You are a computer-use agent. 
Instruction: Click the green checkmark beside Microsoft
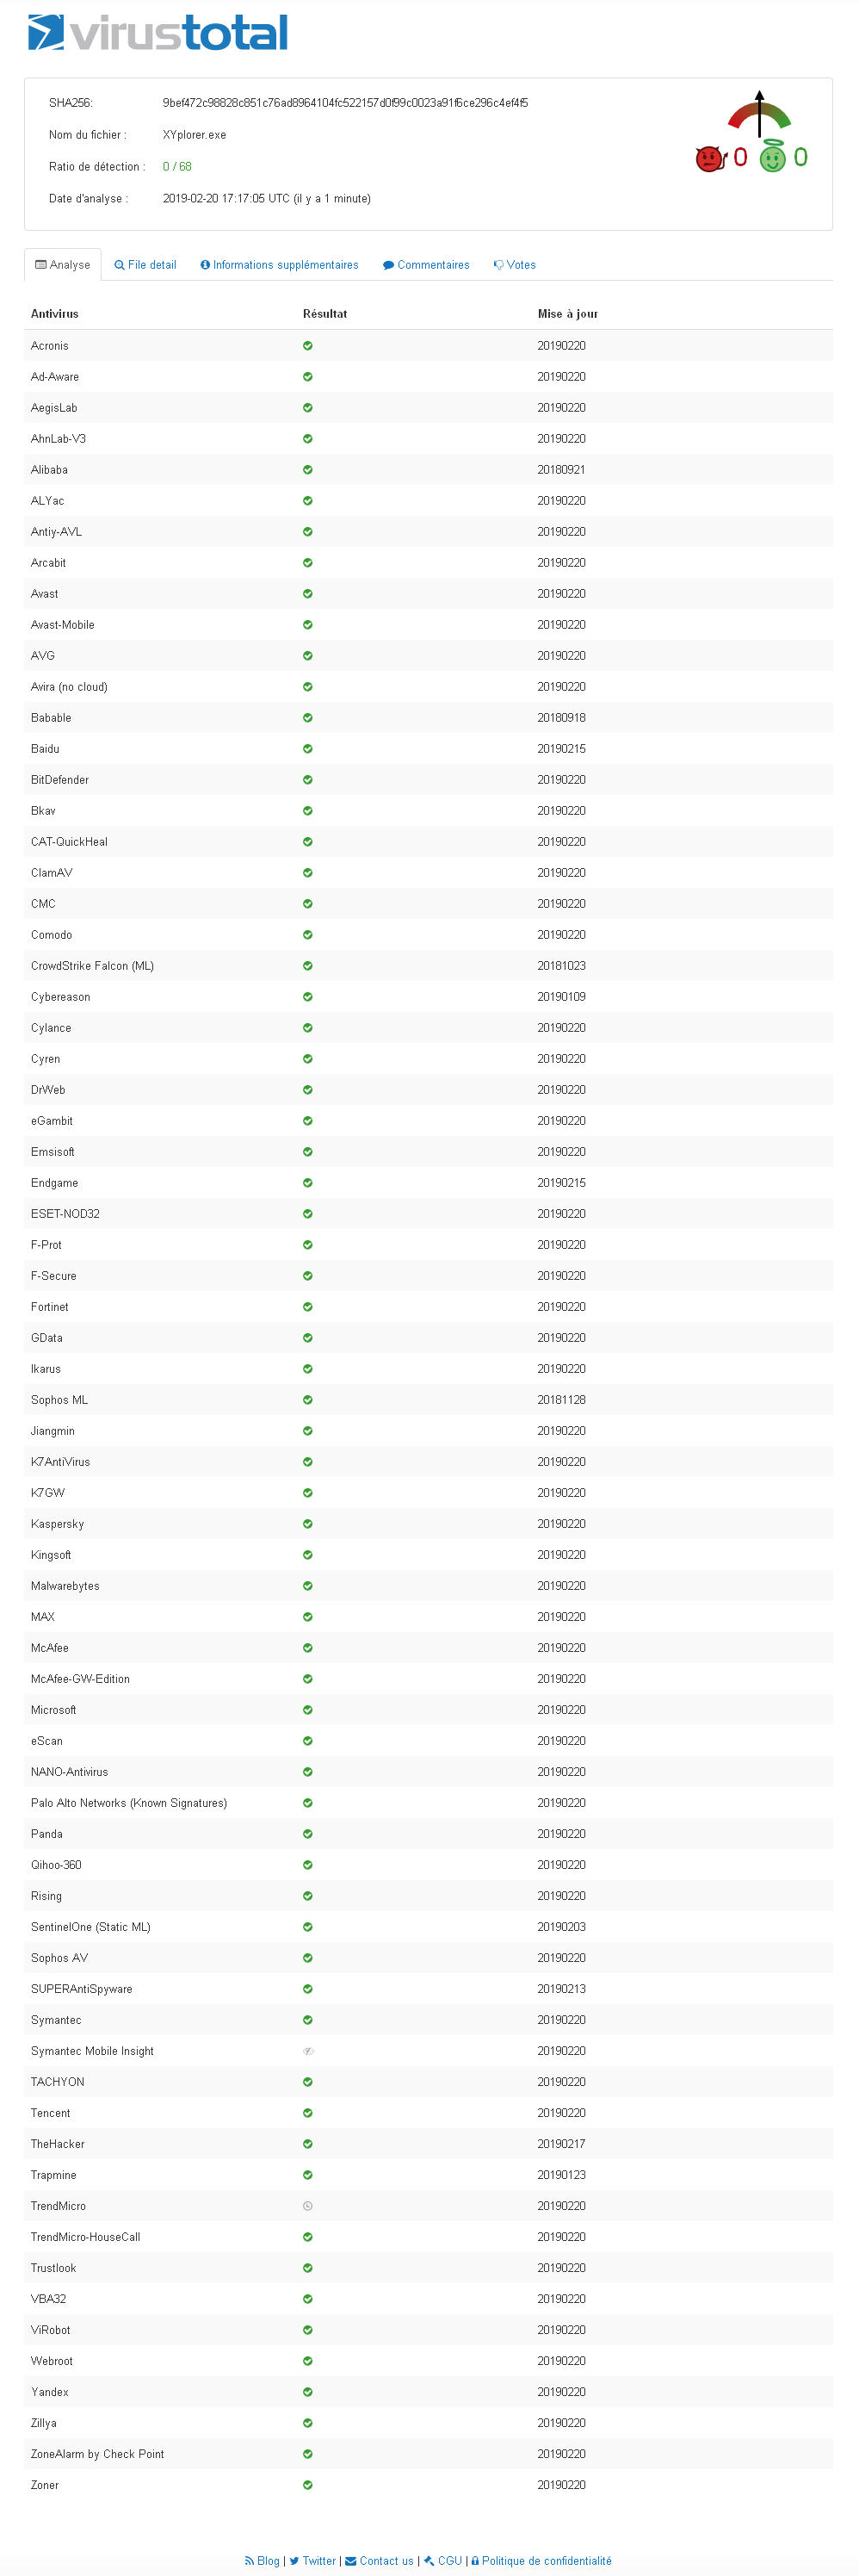point(307,1710)
